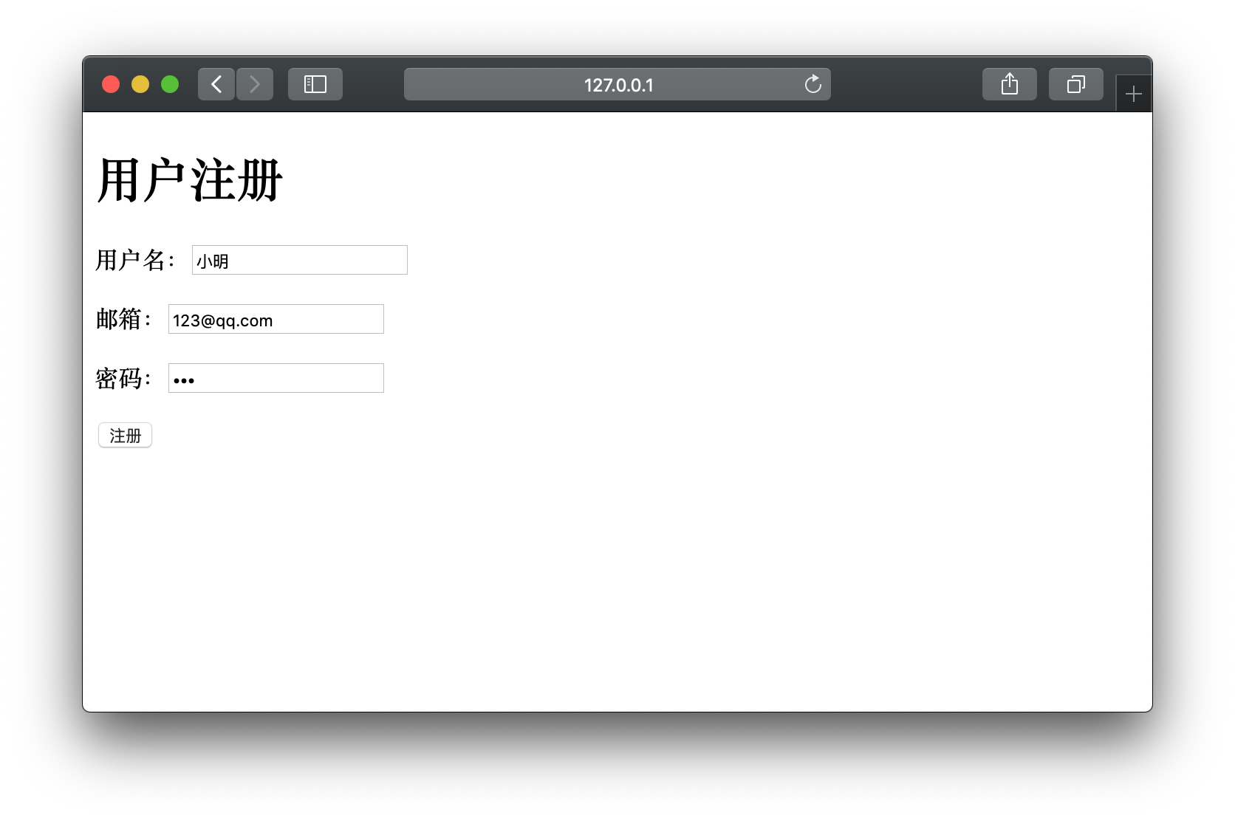Viewport: 1235px width, 821px height.
Task: Click the 用户注册 page heading
Action: pos(190,180)
